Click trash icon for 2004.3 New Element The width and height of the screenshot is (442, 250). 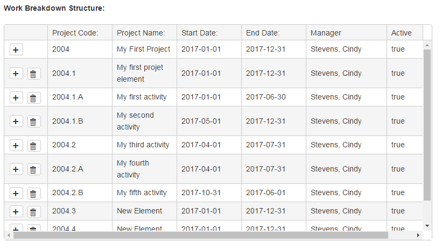(33, 211)
